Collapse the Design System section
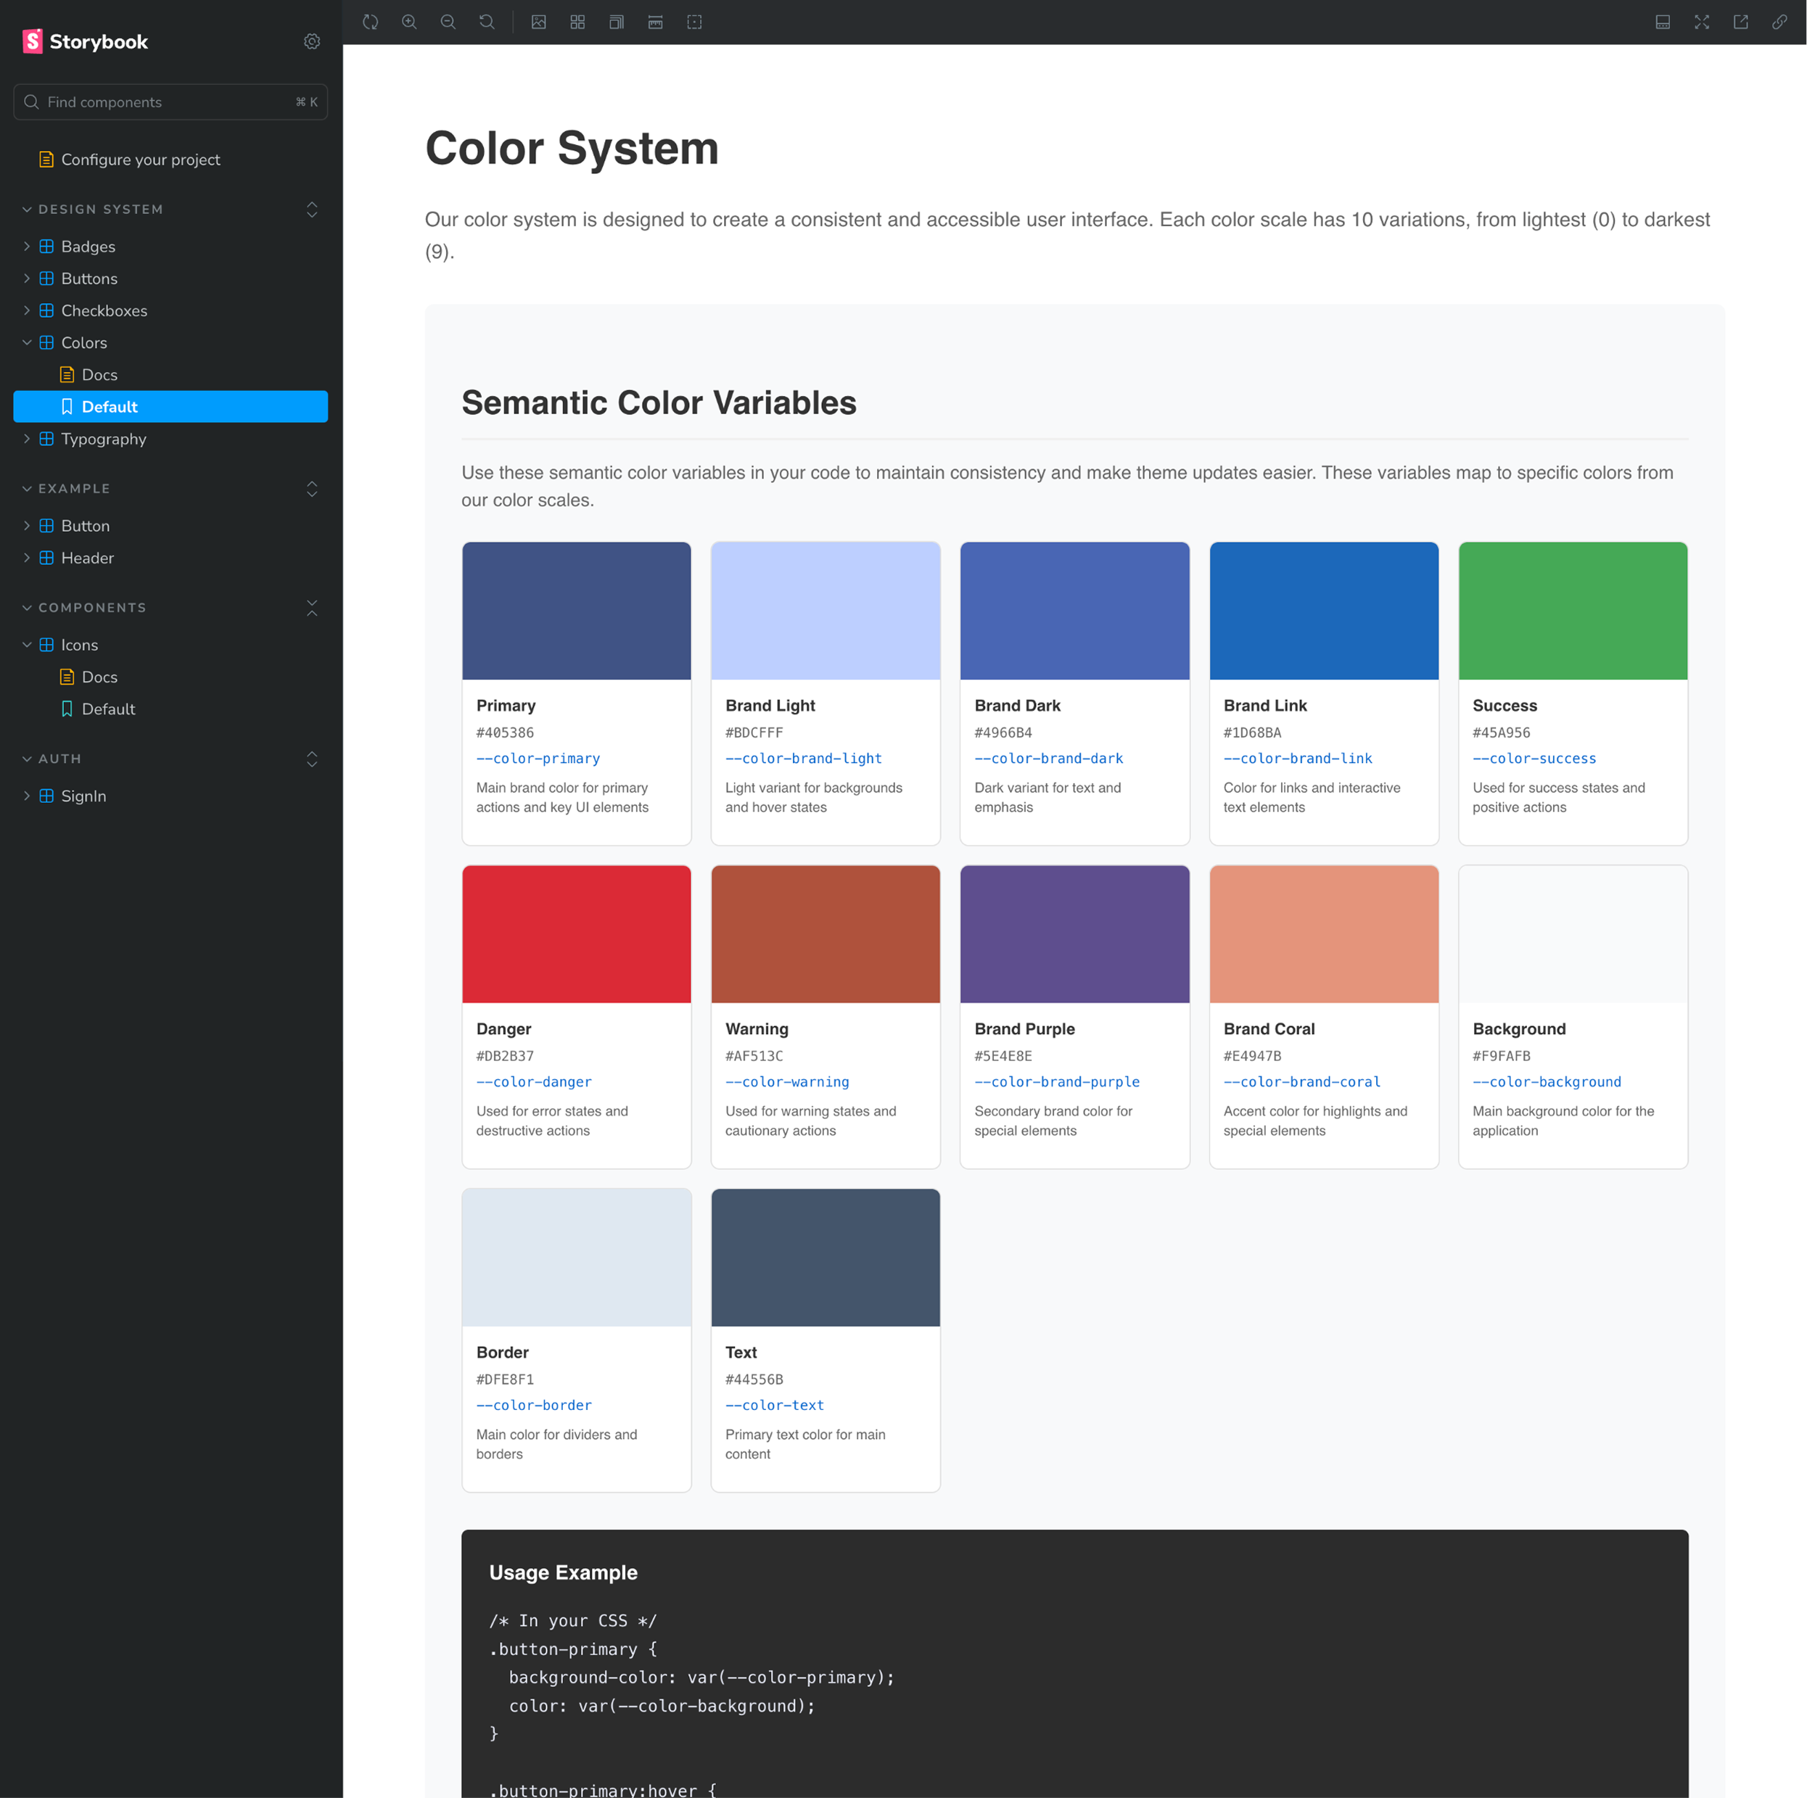Viewport: 1807px width, 1798px height. coord(91,210)
